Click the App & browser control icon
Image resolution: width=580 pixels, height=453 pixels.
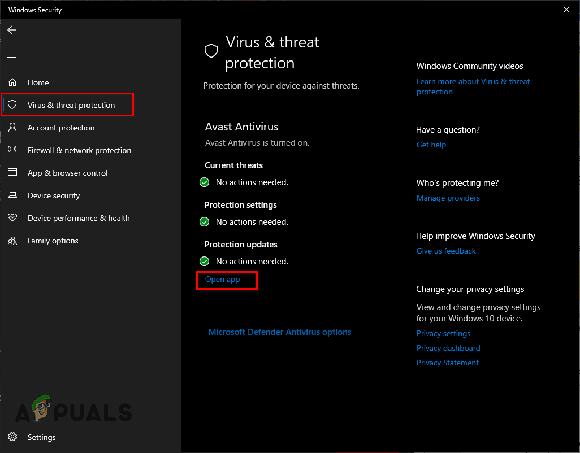12,173
